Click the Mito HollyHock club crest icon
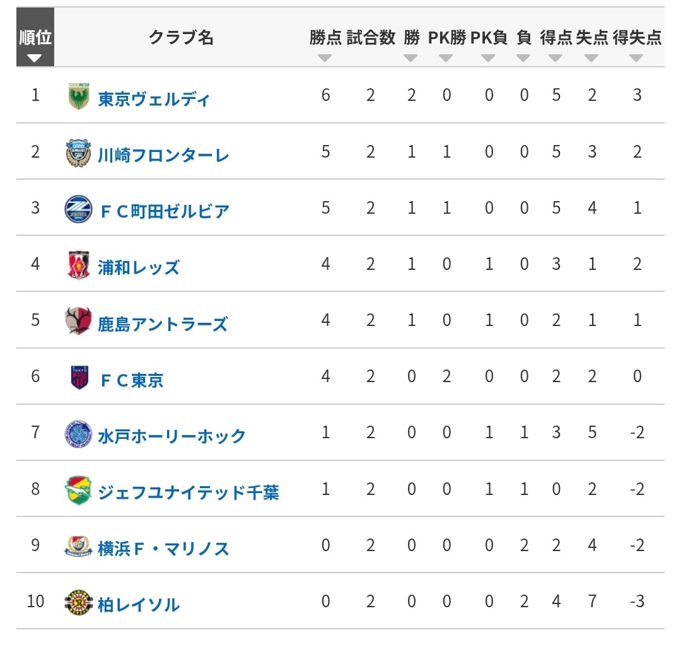The image size is (681, 669). (x=79, y=434)
